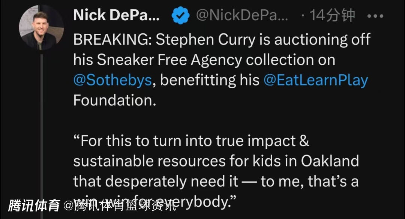Open the @EatLearnPlay mention link
The width and height of the screenshot is (405, 219).
coord(316,80)
